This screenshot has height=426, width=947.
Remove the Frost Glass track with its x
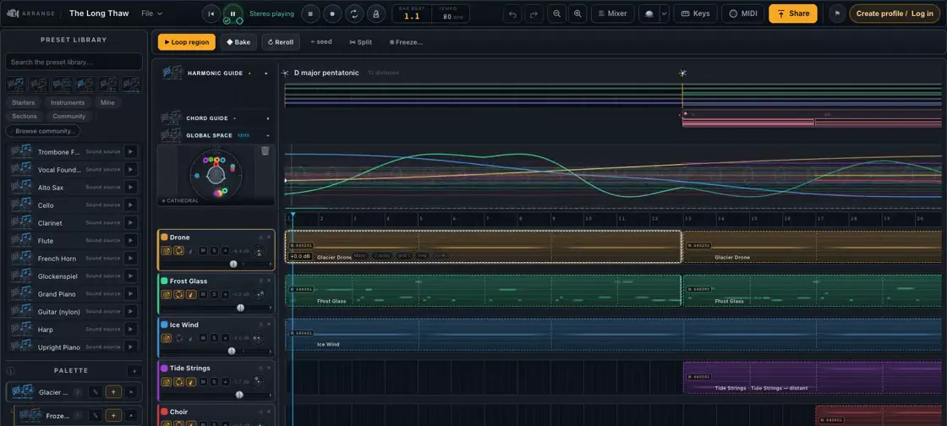point(269,281)
